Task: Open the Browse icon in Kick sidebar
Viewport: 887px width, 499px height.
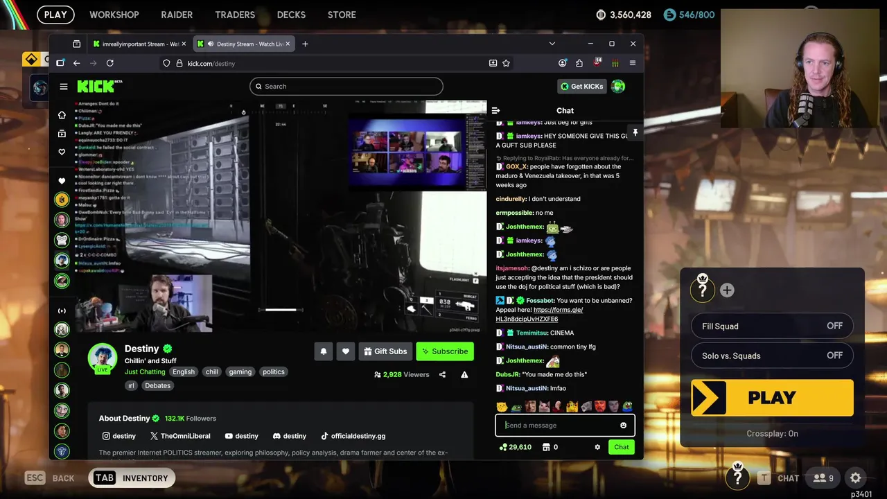Action: point(62,133)
